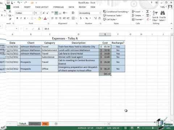The width and height of the screenshot is (174, 130).
Task: Click the Decrease Decimal icon
Action: (99, 18)
